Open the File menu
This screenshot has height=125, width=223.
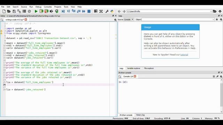(x=3, y=7)
